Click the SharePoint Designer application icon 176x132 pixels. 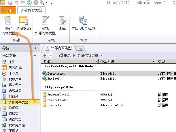click(x=3, y=3)
